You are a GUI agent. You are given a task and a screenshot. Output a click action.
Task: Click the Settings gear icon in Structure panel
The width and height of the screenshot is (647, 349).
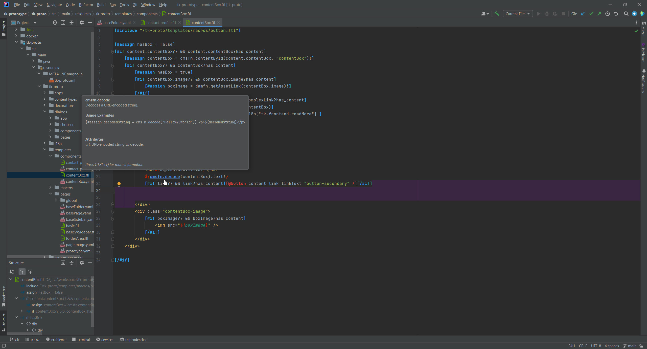point(81,263)
